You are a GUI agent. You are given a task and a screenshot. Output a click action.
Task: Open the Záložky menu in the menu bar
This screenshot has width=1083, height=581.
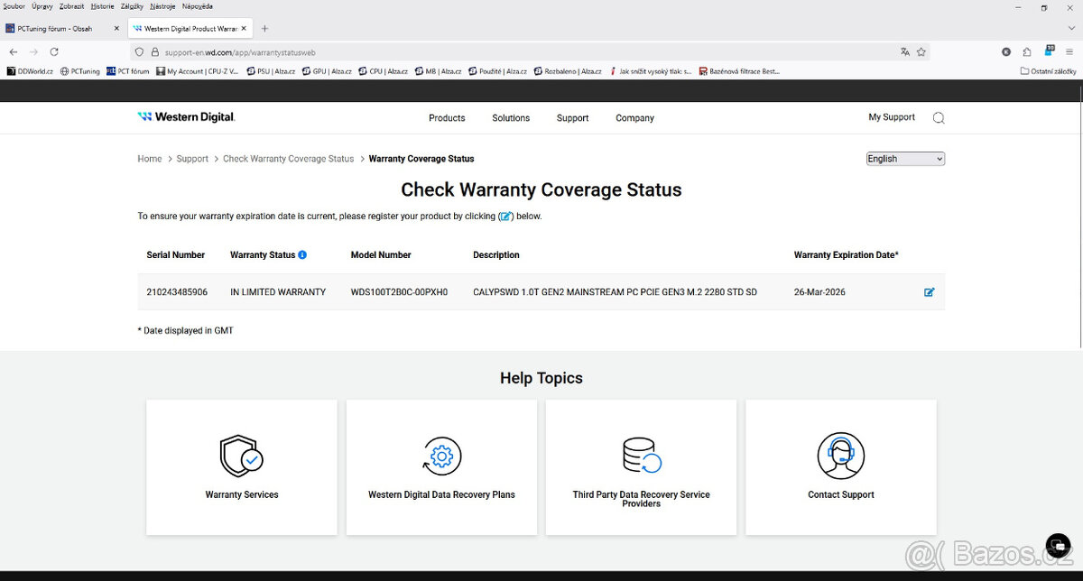tap(132, 6)
